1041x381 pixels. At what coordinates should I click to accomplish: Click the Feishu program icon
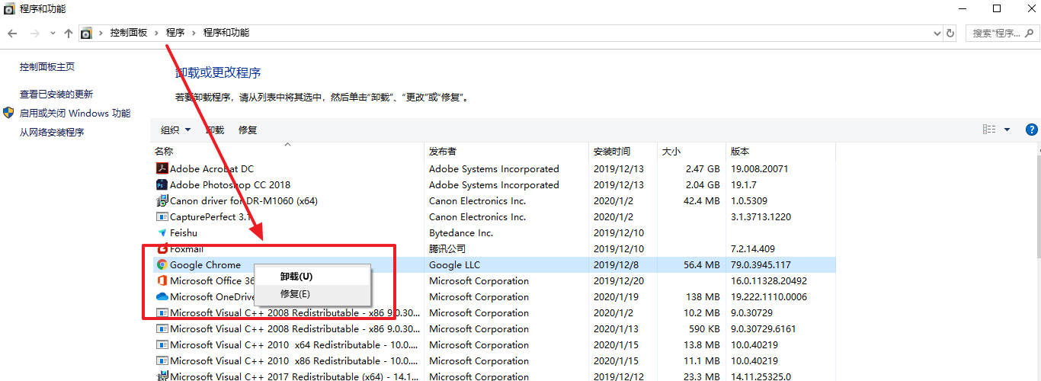pos(162,233)
